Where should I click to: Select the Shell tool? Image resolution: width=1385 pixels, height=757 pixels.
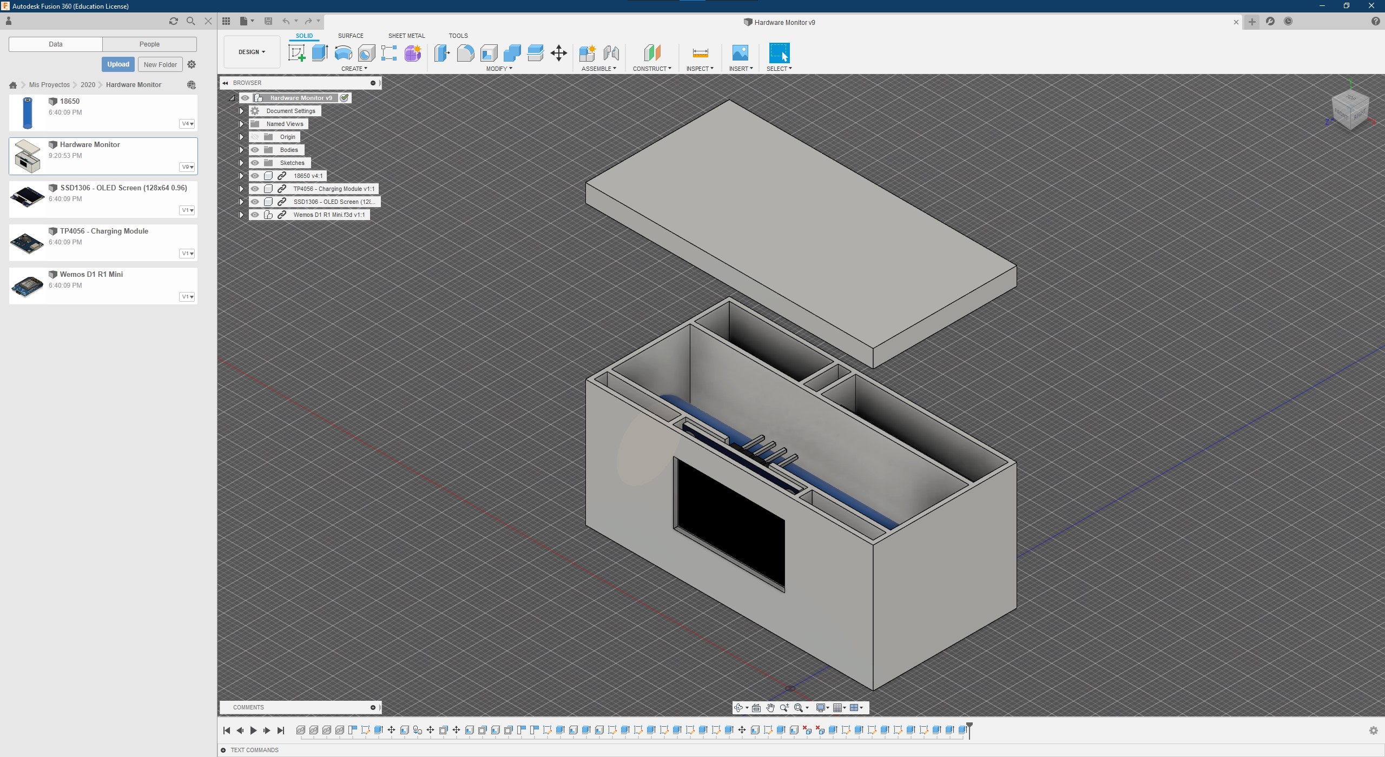(489, 53)
